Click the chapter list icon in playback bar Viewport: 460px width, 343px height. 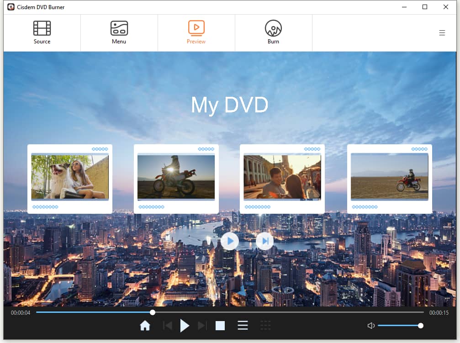[243, 325]
